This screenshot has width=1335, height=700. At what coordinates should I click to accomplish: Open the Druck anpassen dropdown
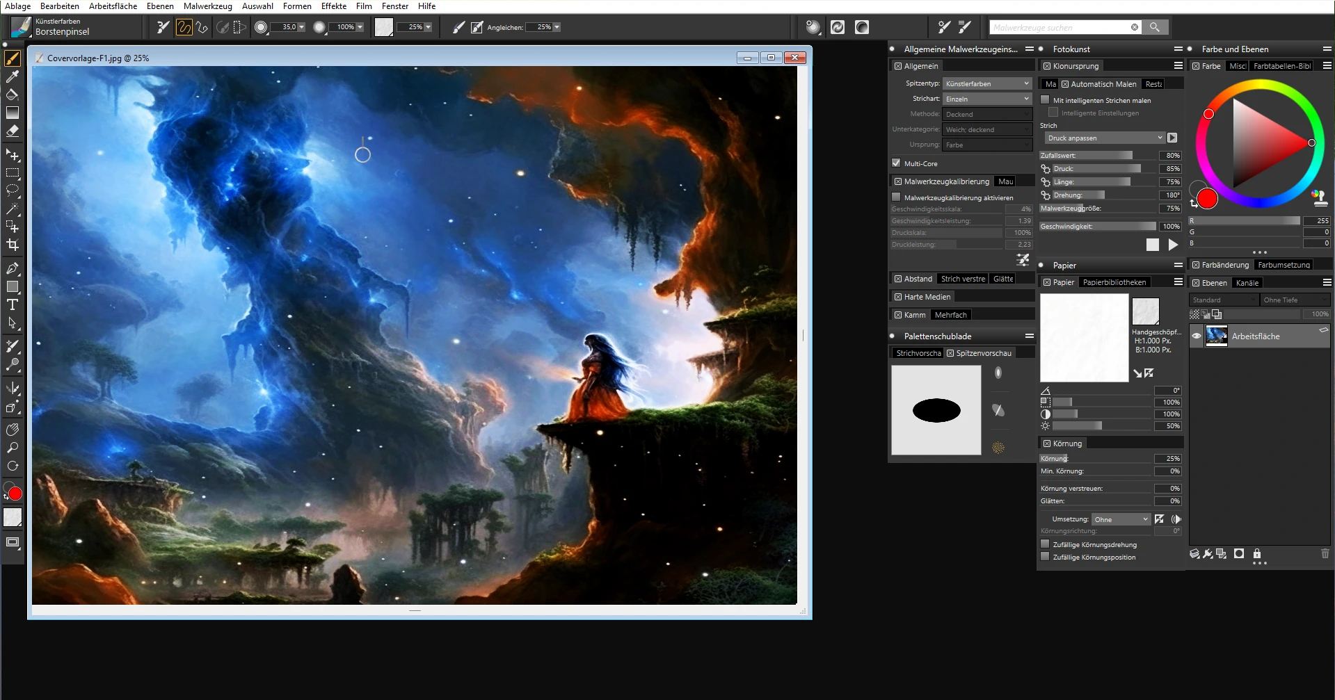click(x=1104, y=138)
